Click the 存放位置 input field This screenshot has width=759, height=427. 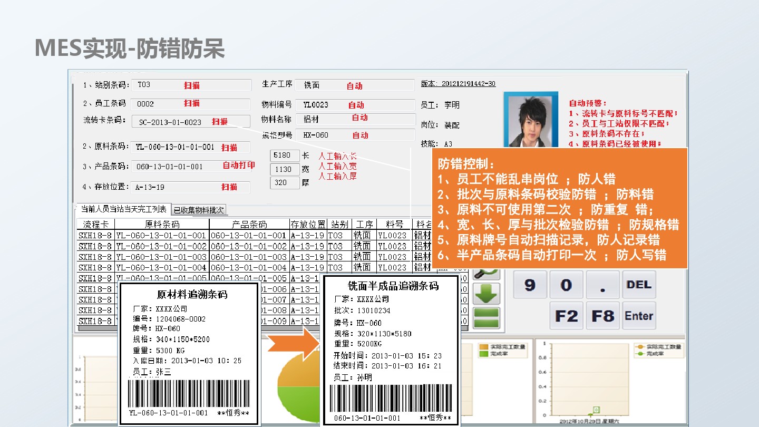point(190,187)
